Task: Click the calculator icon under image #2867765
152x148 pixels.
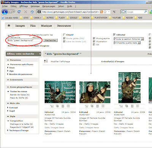Action: (63, 106)
